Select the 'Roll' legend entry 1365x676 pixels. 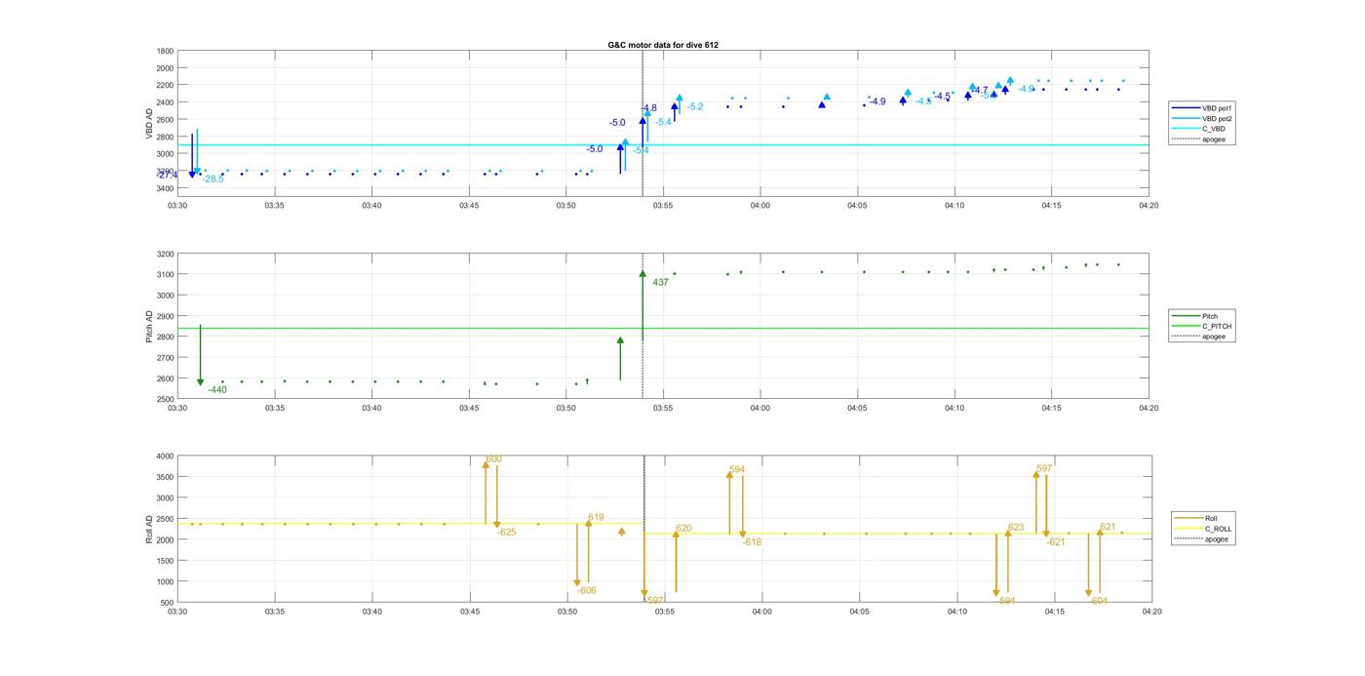click(1212, 518)
